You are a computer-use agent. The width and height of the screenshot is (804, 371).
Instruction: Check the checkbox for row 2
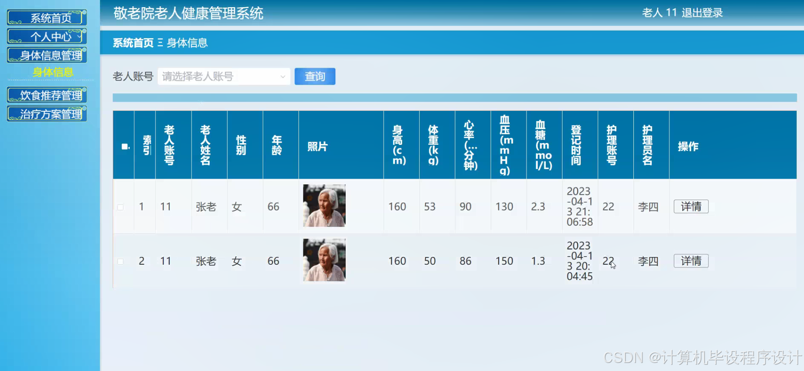120,261
